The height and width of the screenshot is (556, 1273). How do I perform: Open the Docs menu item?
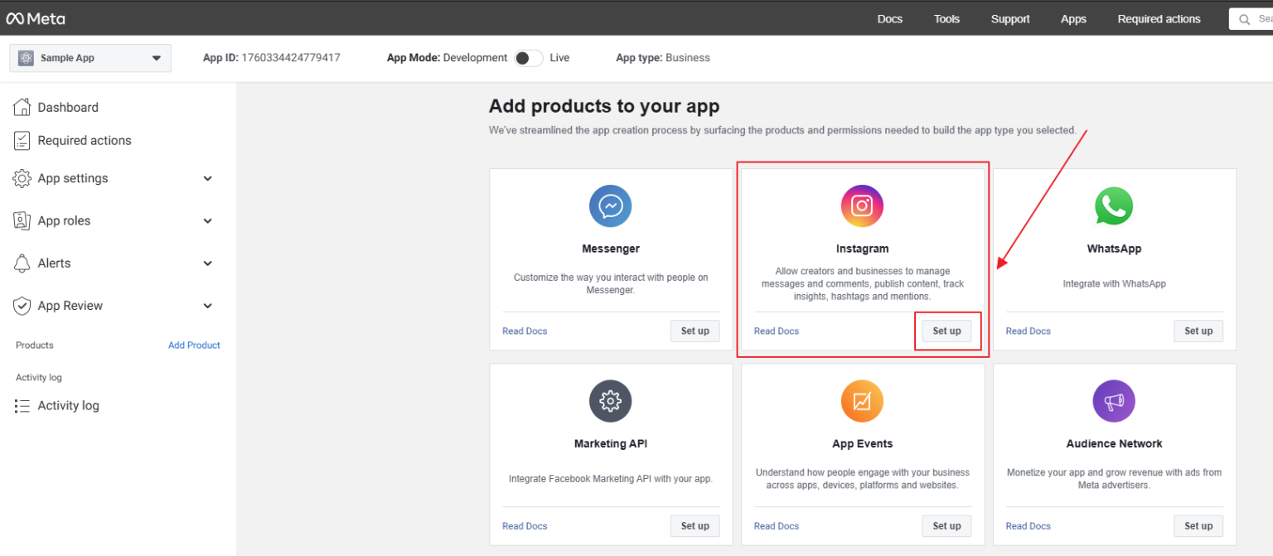pos(889,18)
